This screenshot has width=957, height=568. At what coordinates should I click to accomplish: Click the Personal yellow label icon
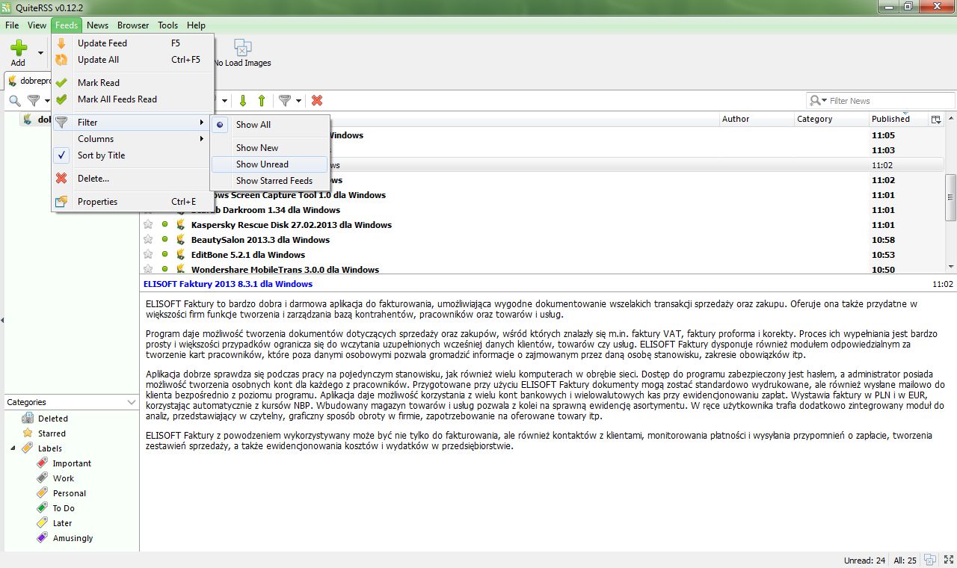[x=43, y=493]
